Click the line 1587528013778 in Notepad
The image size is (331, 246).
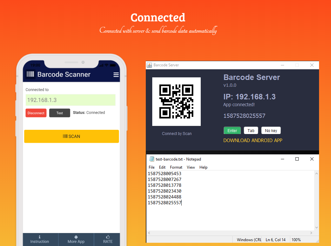[x=165, y=185]
